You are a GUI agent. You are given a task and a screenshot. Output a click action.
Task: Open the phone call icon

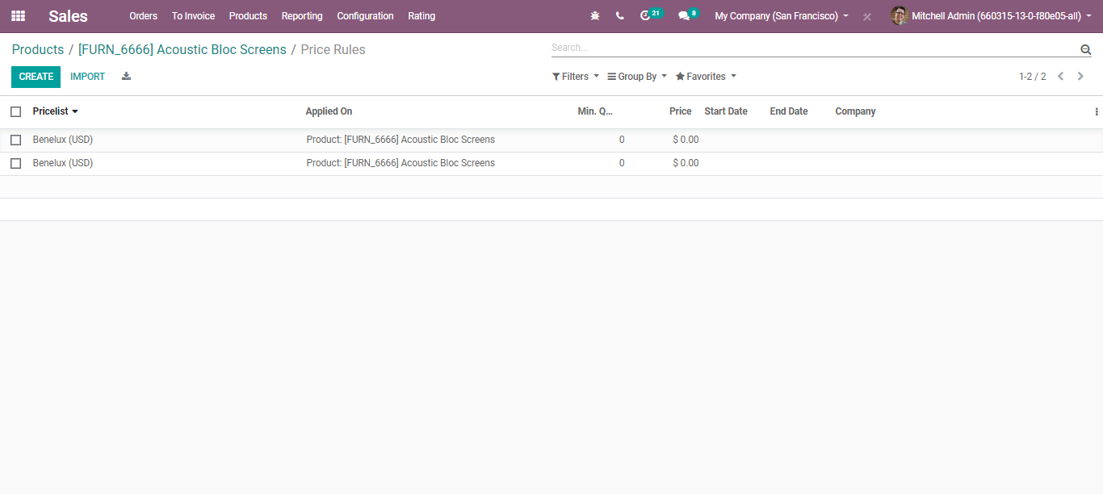tap(619, 16)
